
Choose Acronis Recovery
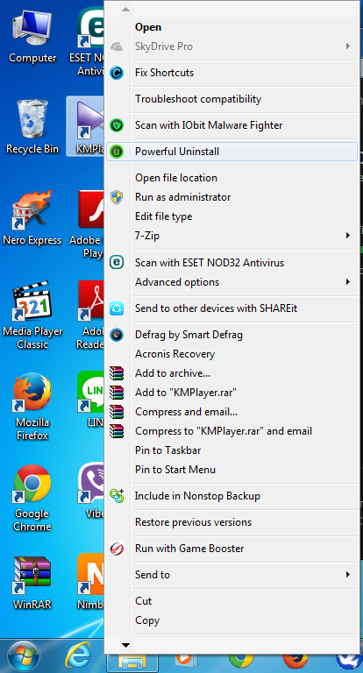point(231,354)
